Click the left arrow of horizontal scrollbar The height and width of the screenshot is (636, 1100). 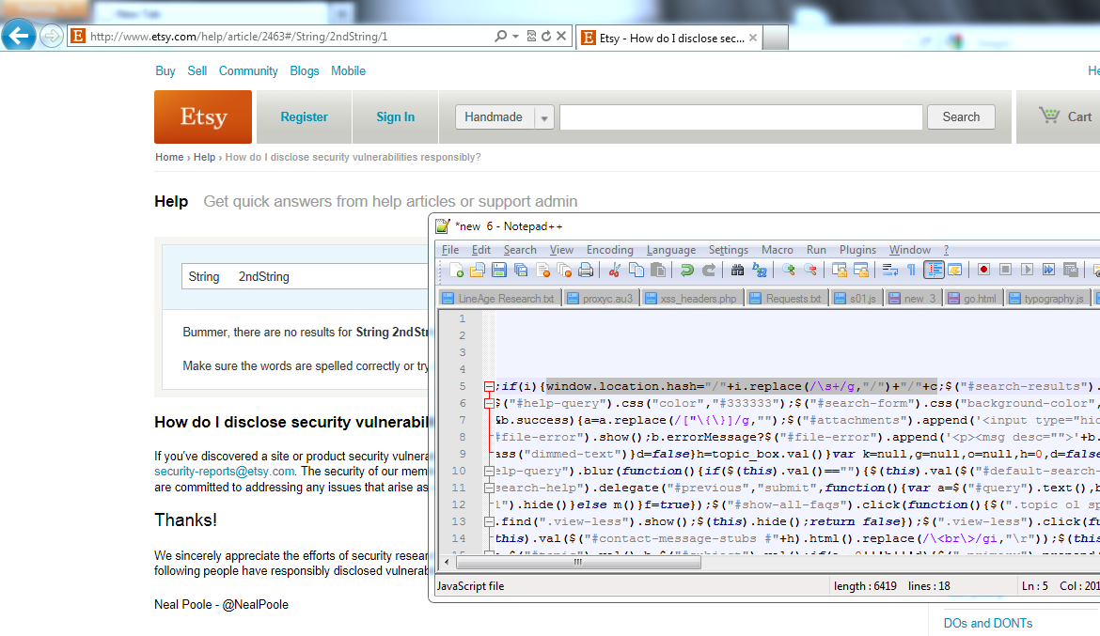point(447,562)
